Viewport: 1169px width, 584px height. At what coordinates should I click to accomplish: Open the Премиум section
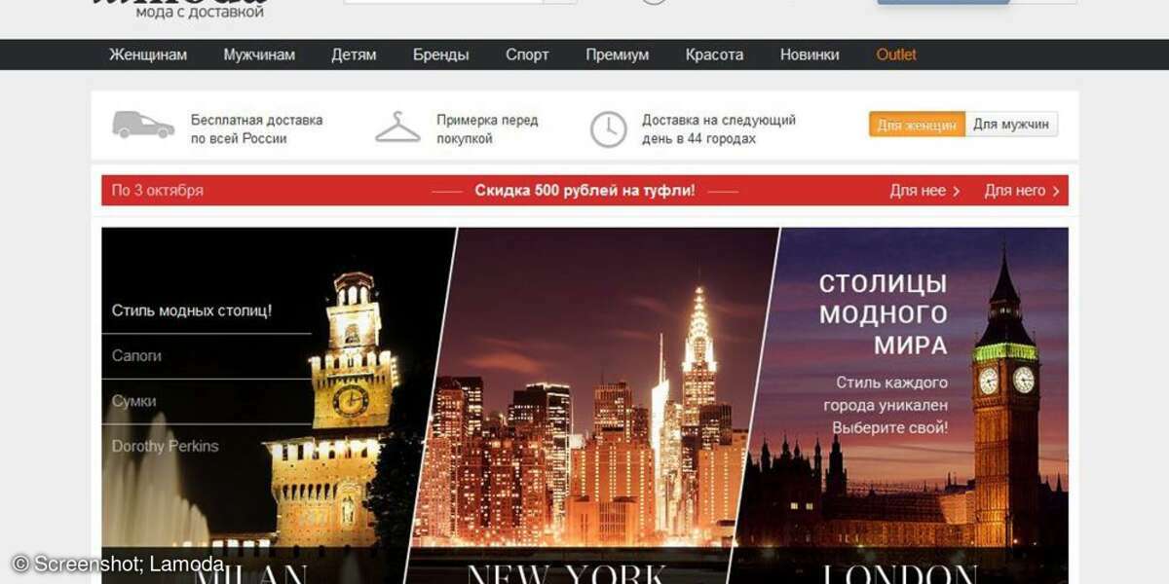(617, 55)
